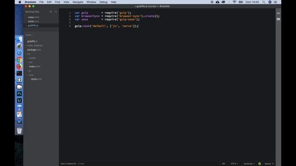
Task: Open the Navigate menu
Action: [78, 2]
